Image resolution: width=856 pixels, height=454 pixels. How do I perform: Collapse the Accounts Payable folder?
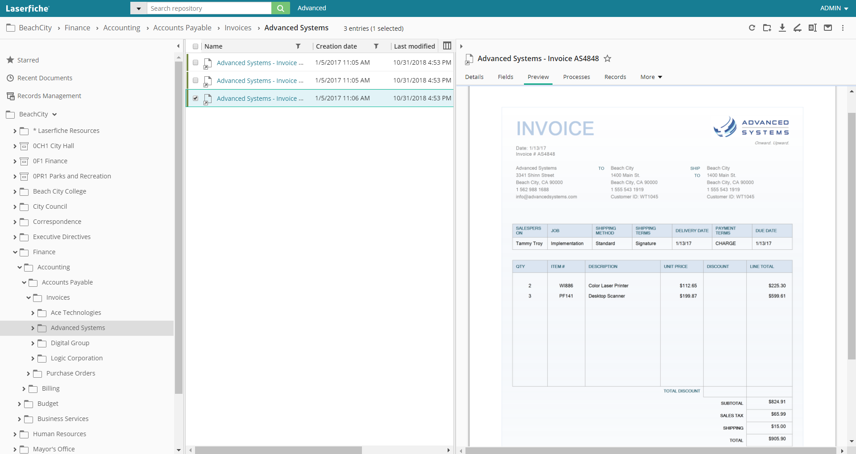(x=24, y=282)
